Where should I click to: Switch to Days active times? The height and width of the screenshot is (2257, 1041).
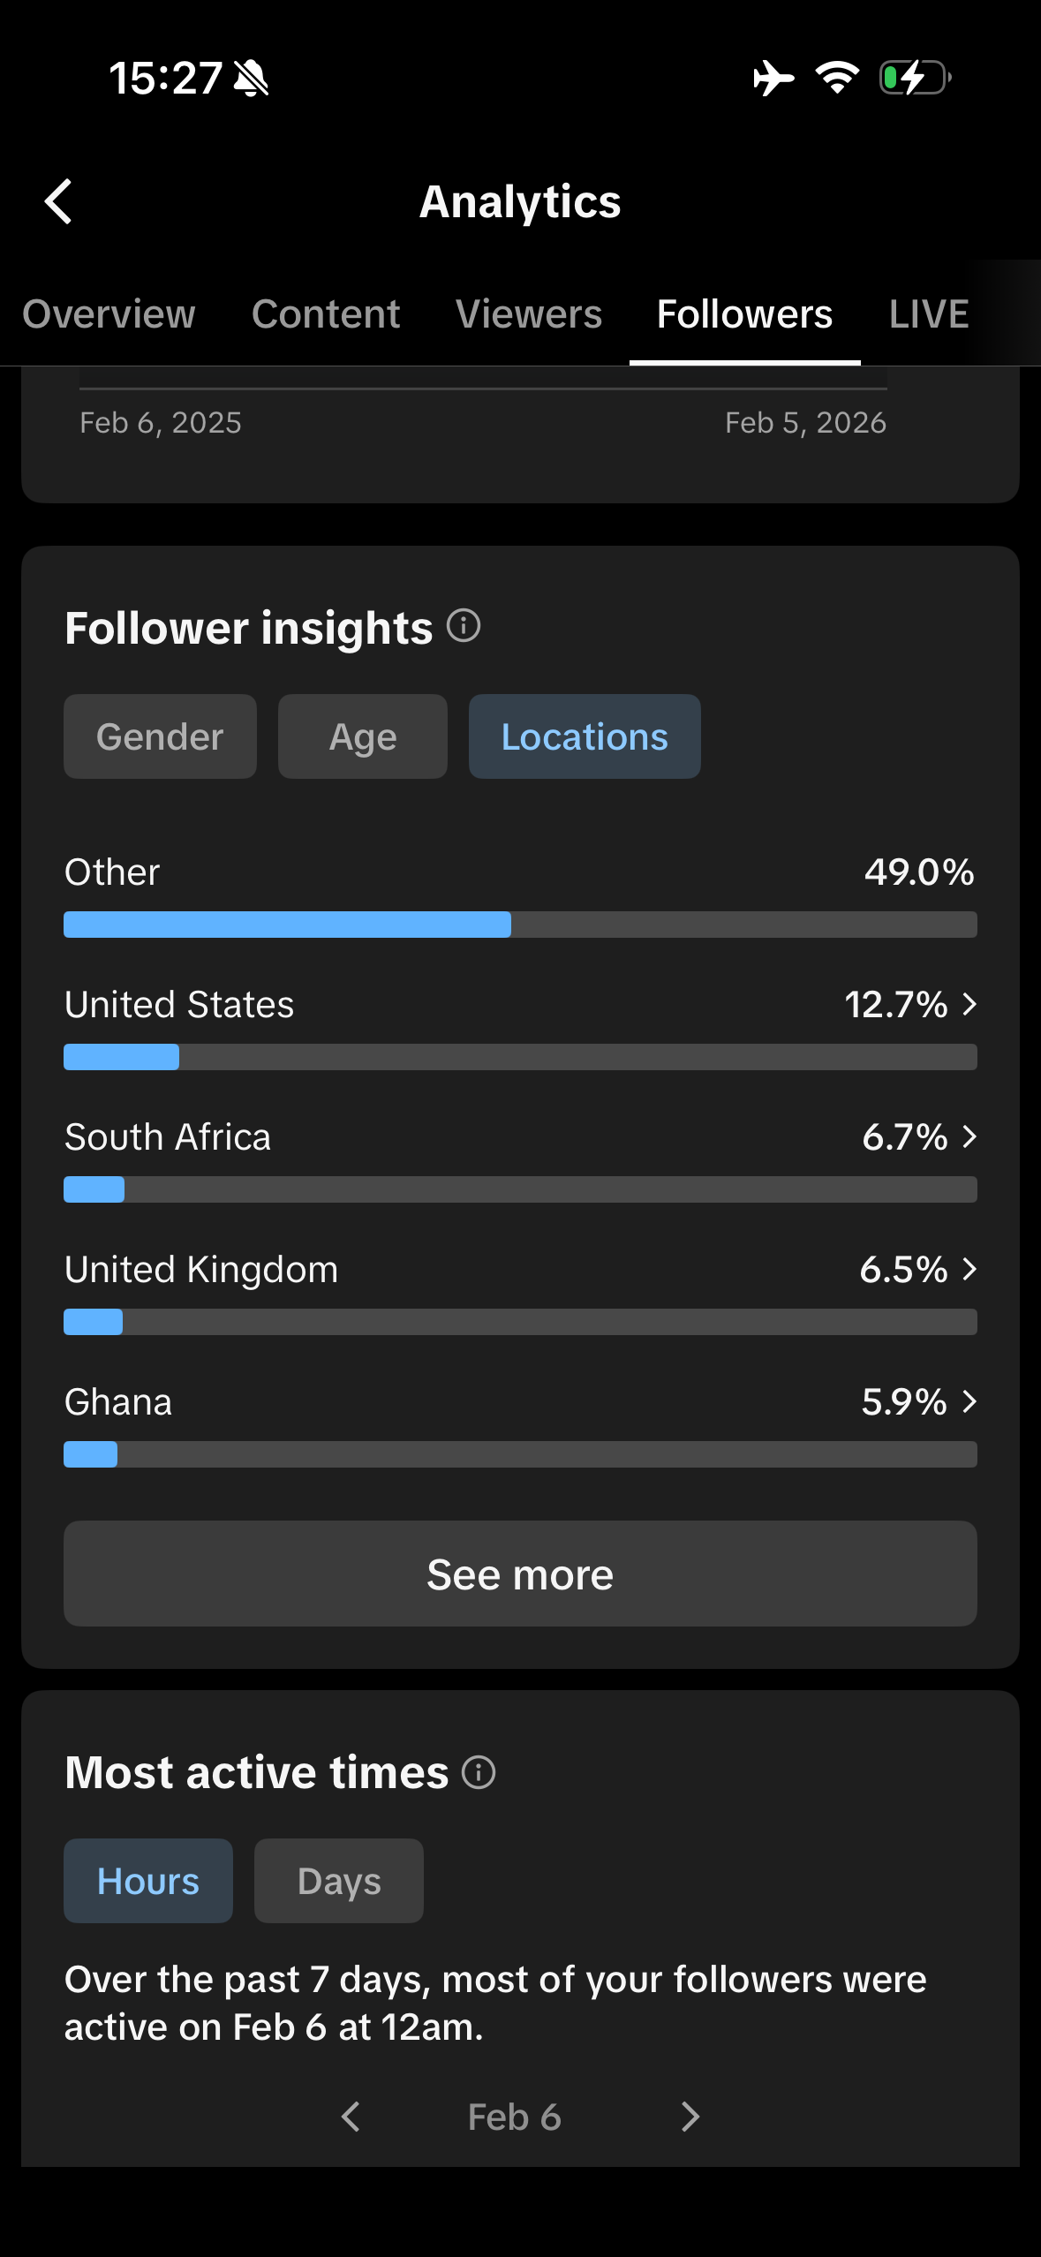tap(338, 1881)
